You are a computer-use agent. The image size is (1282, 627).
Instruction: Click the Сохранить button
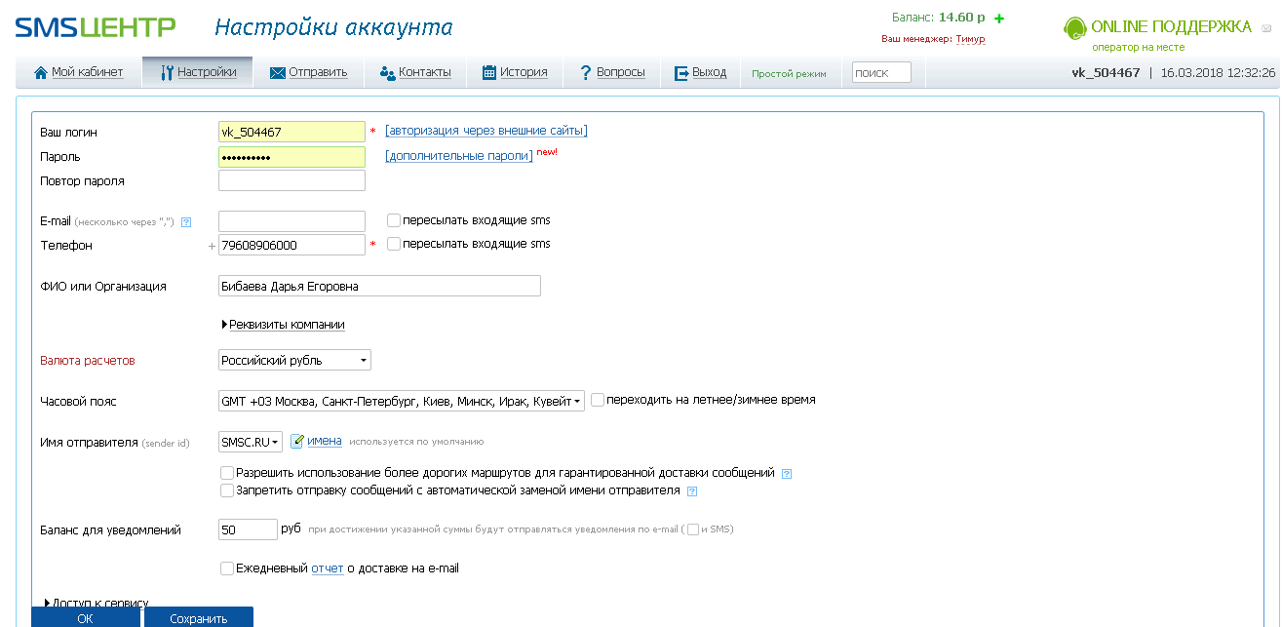pos(198,618)
